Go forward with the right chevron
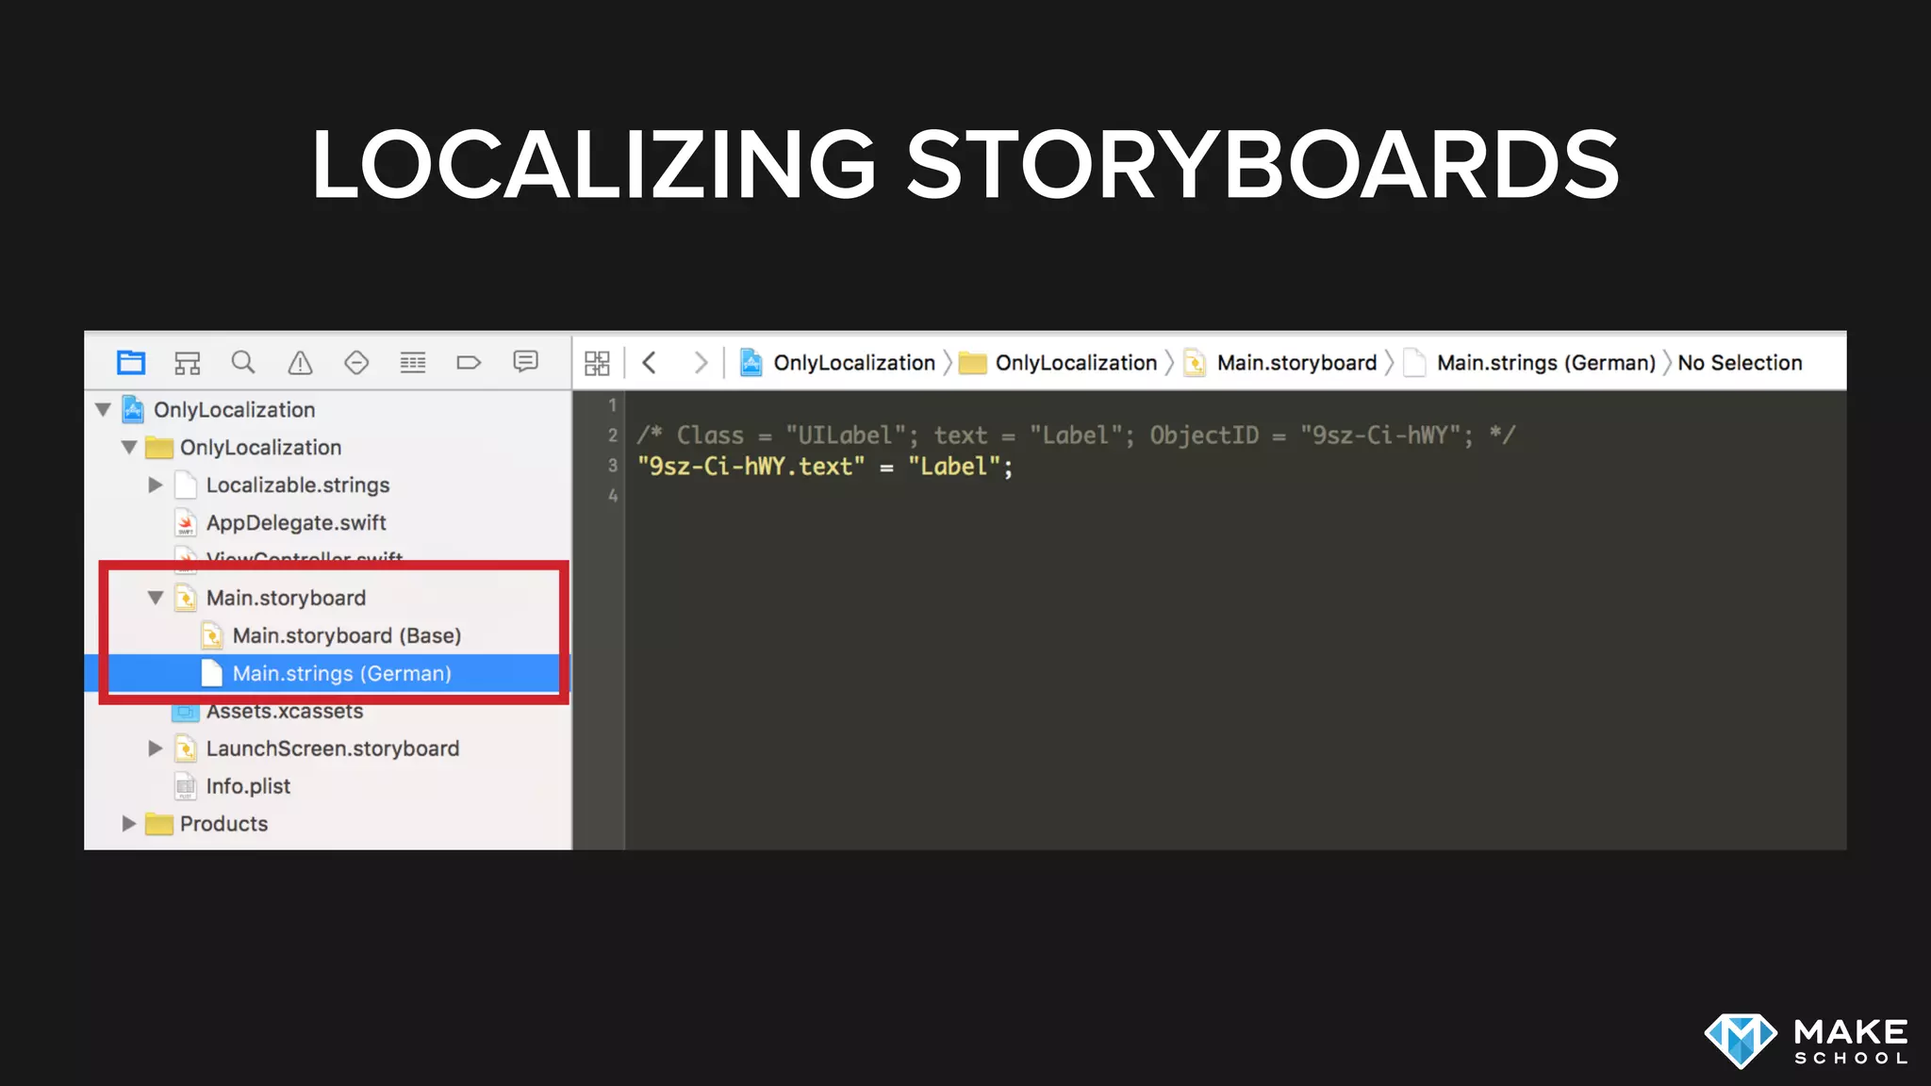This screenshot has height=1086, width=1931. click(701, 362)
